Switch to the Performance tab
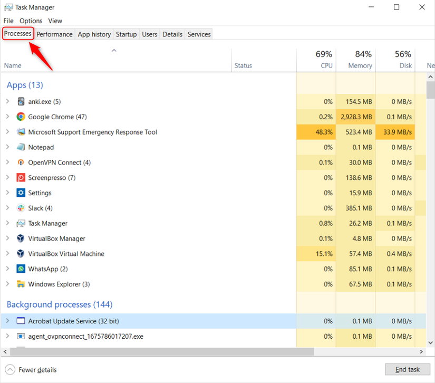 [x=54, y=34]
